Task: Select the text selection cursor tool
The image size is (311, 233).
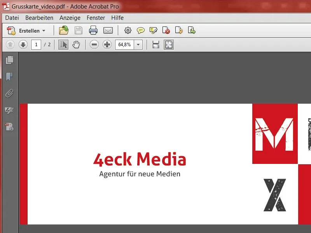Action: 63,45
